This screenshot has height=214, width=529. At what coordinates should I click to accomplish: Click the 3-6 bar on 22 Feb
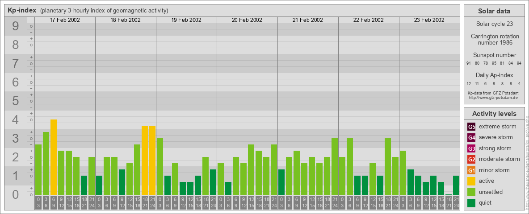pos(349,167)
